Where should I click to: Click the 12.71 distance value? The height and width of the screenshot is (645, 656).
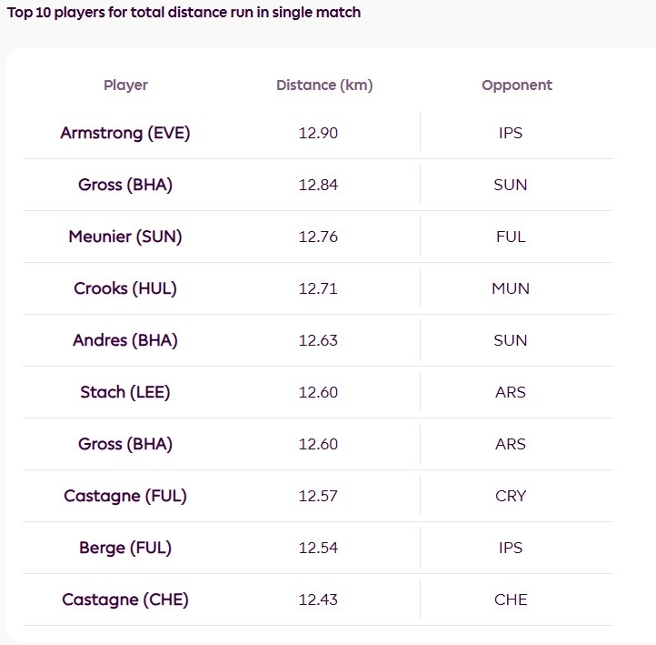point(318,288)
